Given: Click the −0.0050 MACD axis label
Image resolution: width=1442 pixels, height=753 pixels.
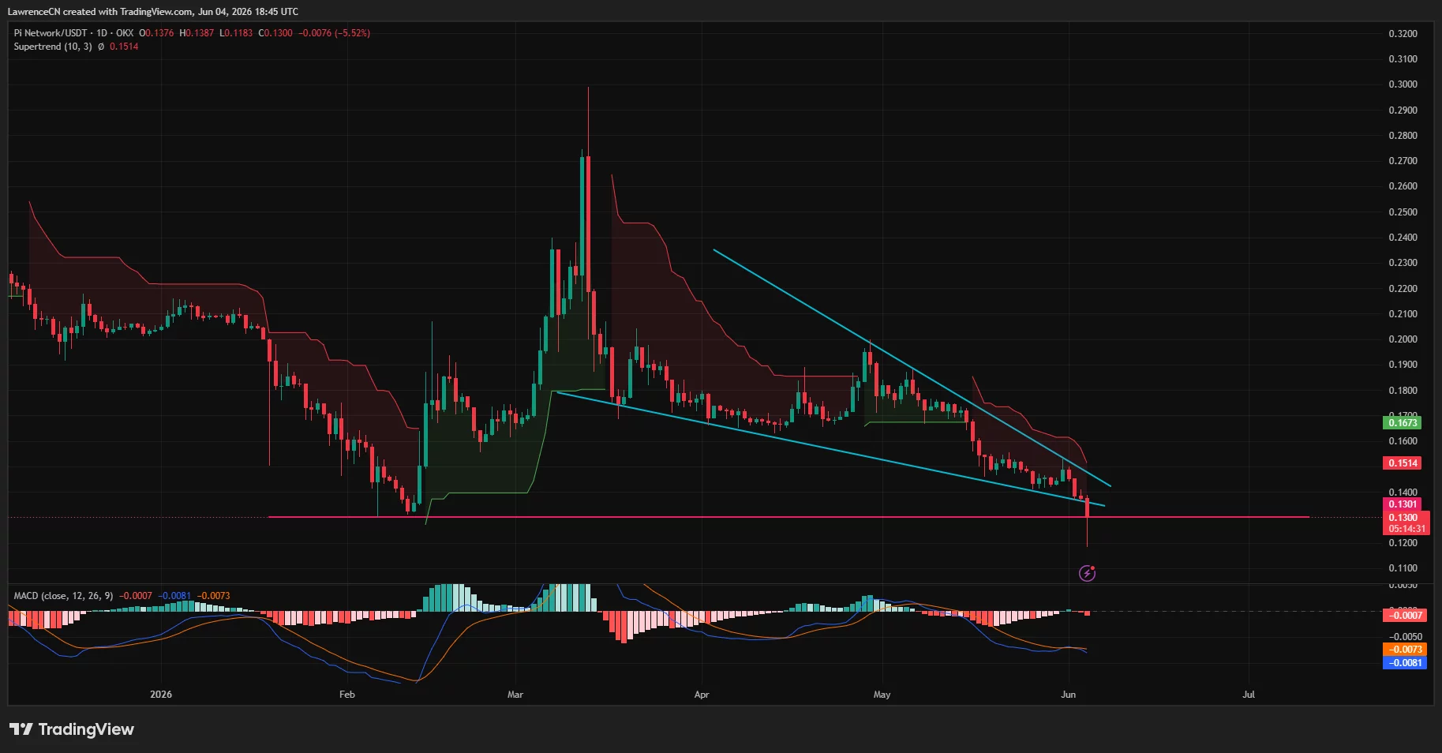Looking at the screenshot, I should (x=1406, y=636).
